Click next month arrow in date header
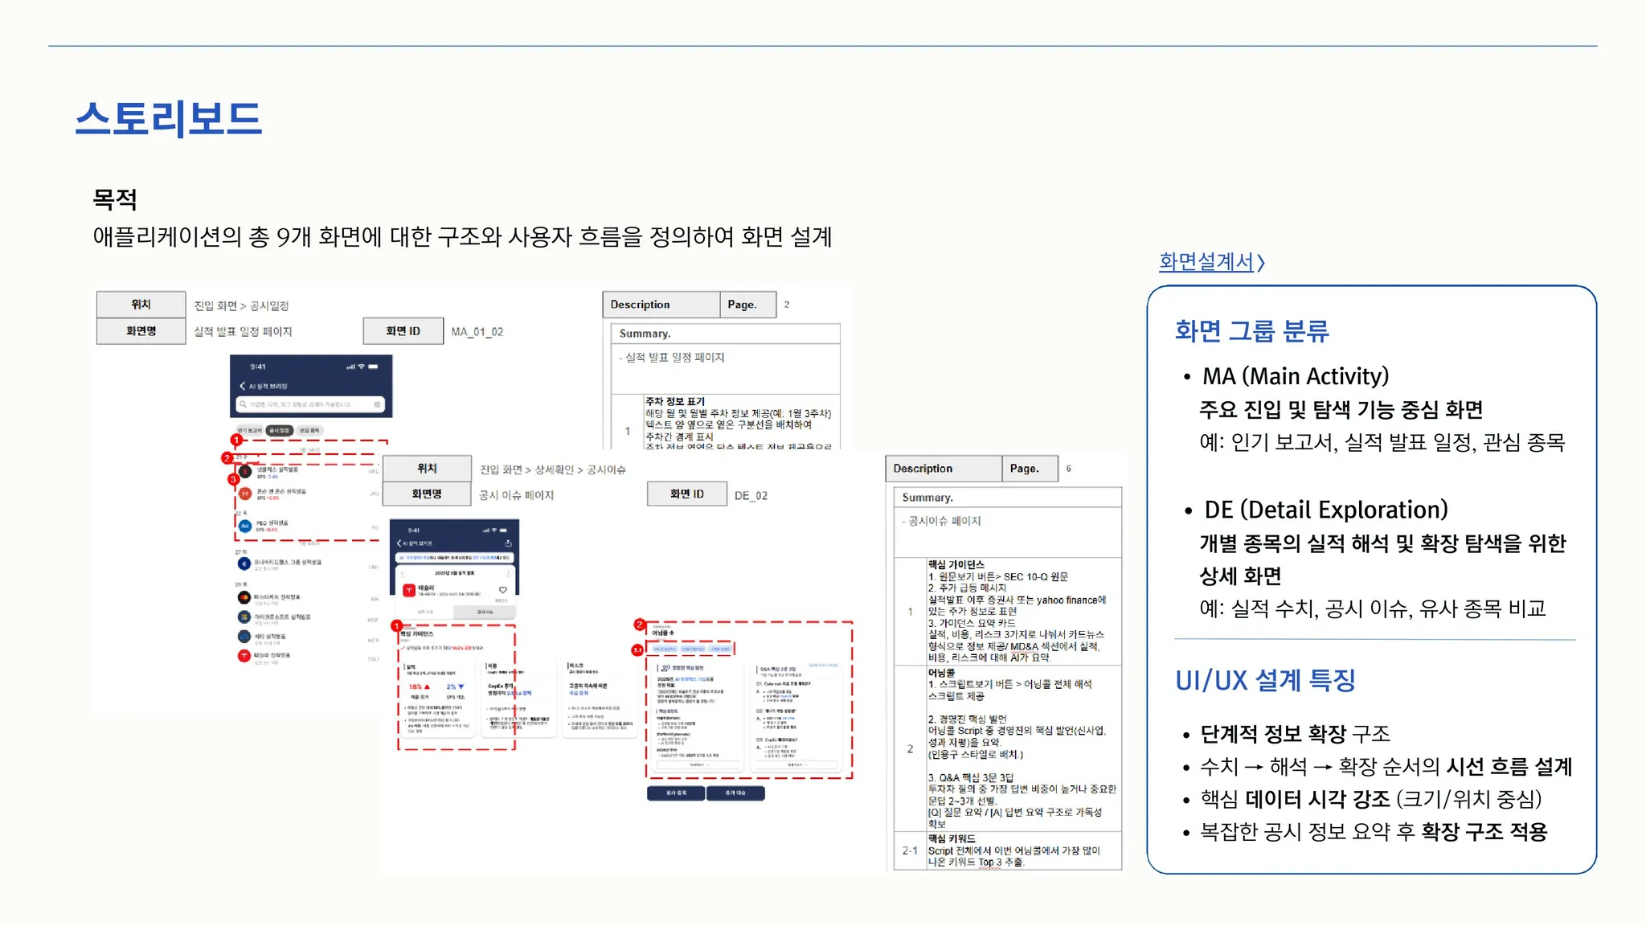The height and width of the screenshot is (926, 1646). coord(508,573)
